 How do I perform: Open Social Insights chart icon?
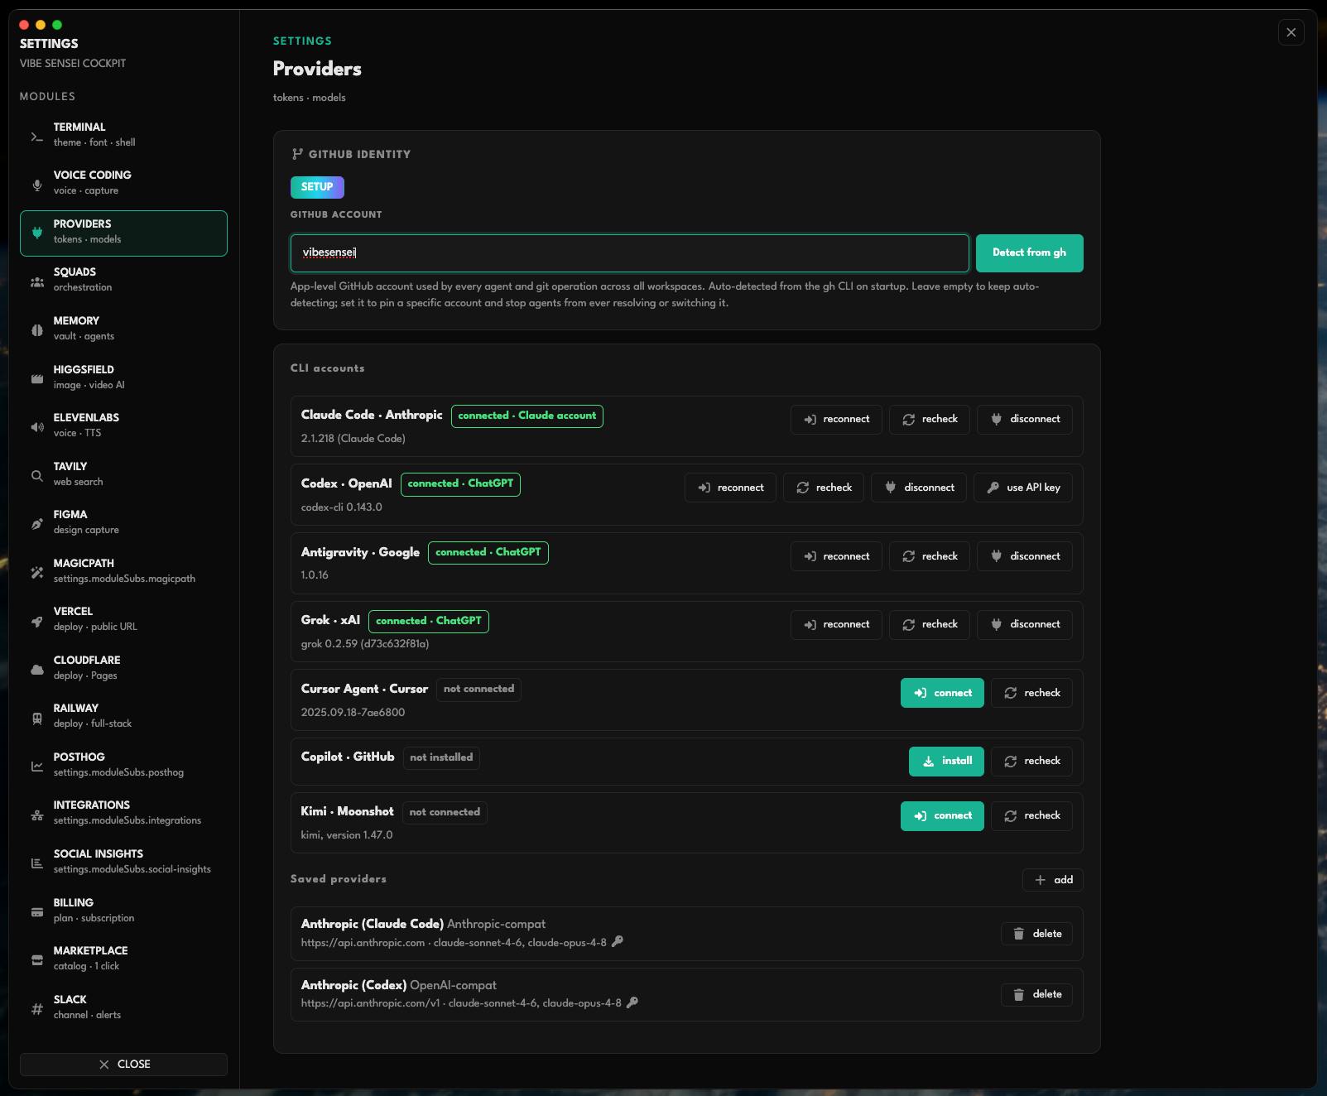36,863
